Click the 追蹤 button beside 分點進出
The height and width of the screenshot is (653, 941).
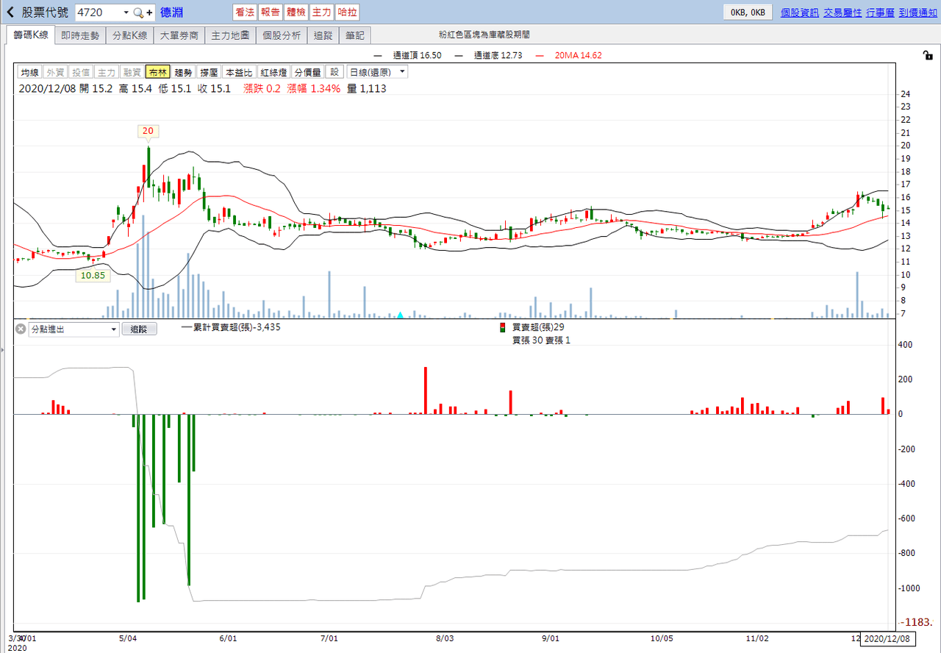coord(139,329)
